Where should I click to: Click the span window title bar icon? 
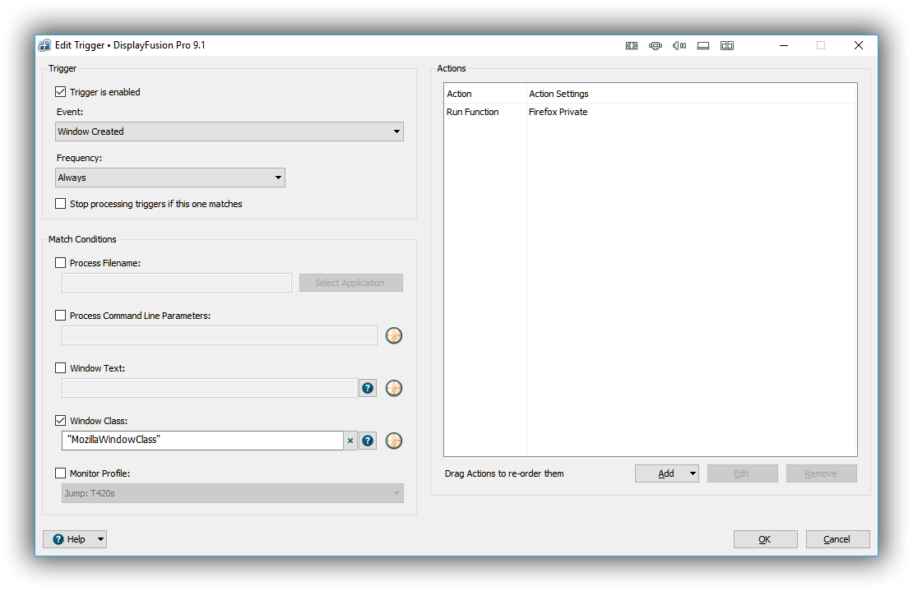pos(632,46)
